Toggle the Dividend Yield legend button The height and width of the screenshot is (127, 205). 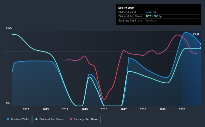pos(18,119)
